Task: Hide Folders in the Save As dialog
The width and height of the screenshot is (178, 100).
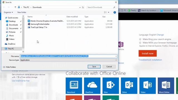Action: click(9, 67)
